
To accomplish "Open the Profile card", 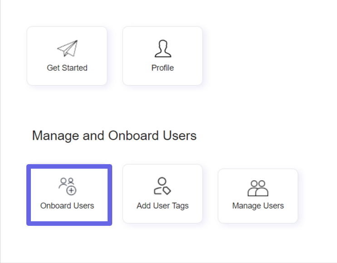I will 163,56.
